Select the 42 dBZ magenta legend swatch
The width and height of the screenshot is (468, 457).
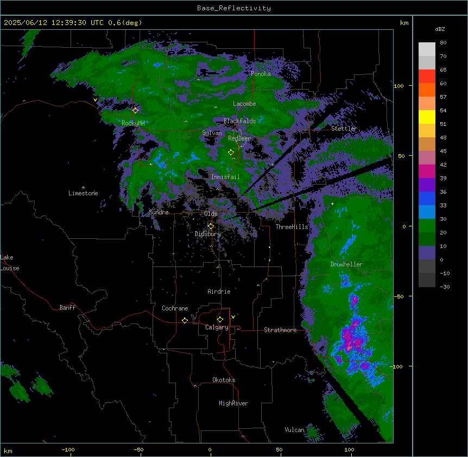pos(427,171)
